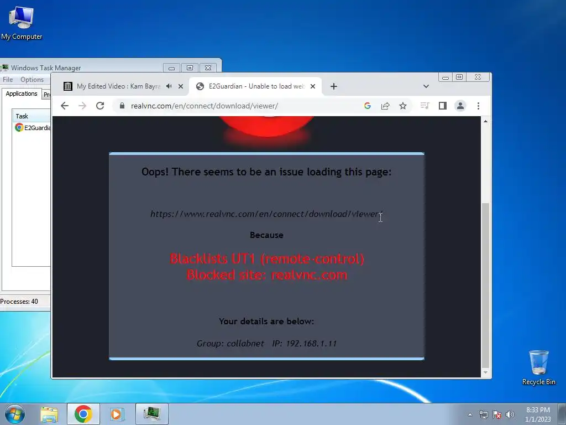Image resolution: width=566 pixels, height=425 pixels.
Task: Share this page using the share icon
Action: click(385, 106)
